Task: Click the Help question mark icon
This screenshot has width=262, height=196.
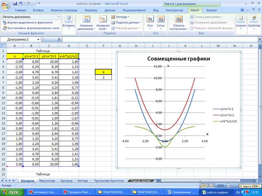Action: click(242, 10)
